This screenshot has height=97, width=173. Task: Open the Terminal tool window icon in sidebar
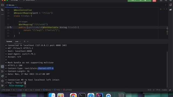pyautogui.click(x=2, y=67)
